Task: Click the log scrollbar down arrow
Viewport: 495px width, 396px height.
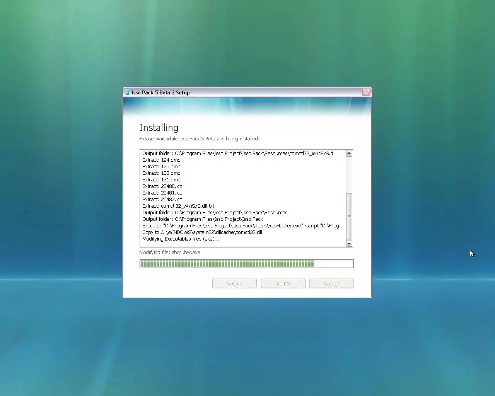Action: (x=349, y=243)
